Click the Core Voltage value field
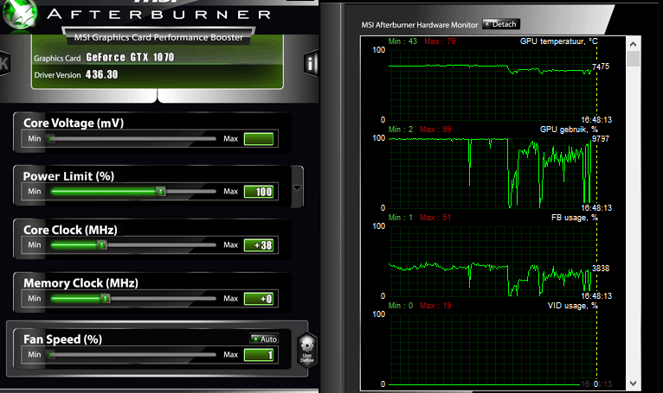Image resolution: width=663 pixels, height=393 pixels. click(259, 139)
